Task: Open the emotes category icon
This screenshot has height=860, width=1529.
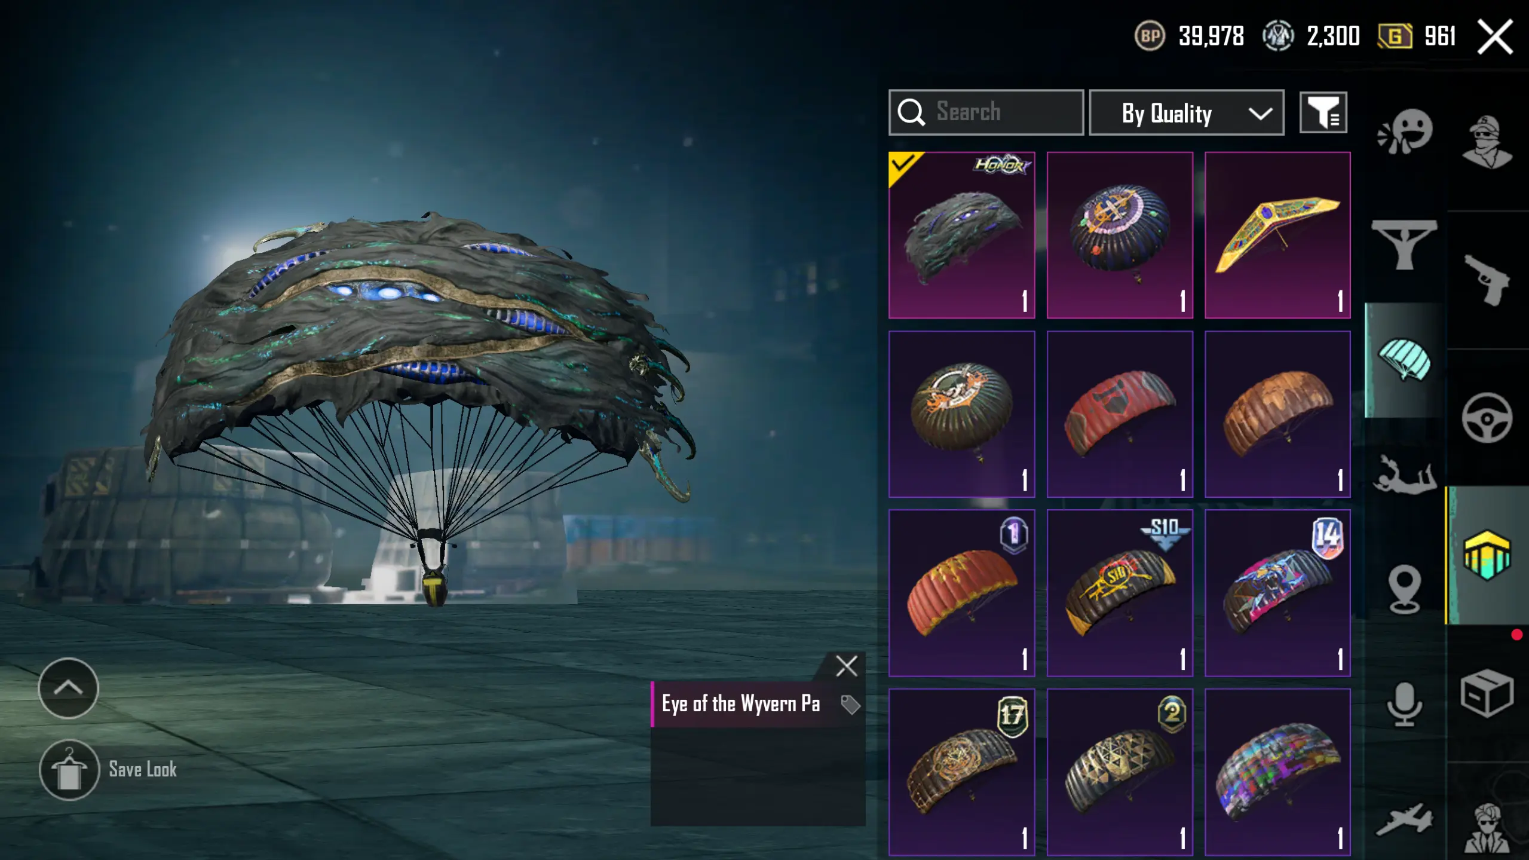Action: point(1405,131)
